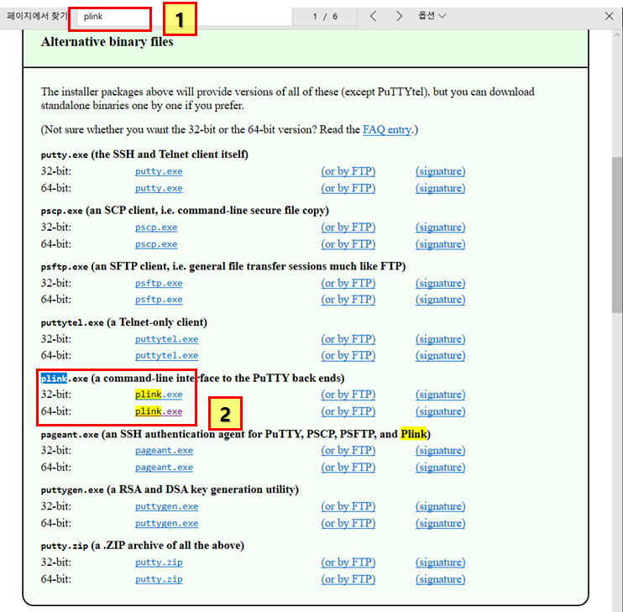This screenshot has height=612, width=623.
Task: Open signature for 32-bit pageant.exe
Action: (x=440, y=450)
